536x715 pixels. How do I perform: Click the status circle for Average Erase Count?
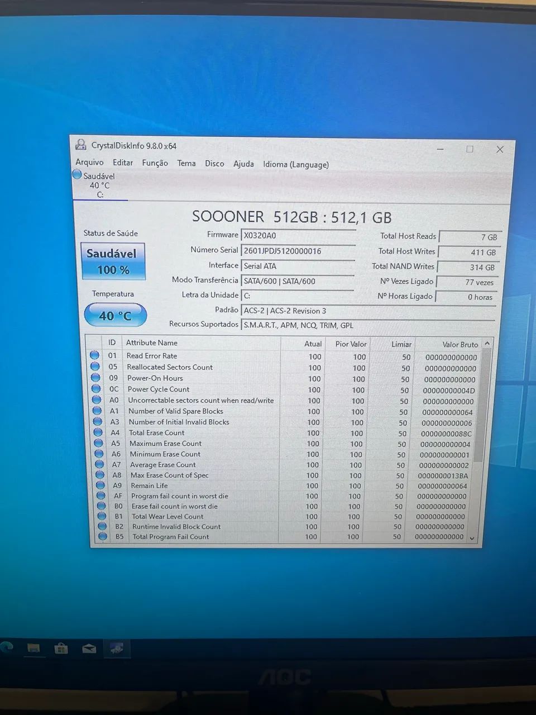(100, 464)
